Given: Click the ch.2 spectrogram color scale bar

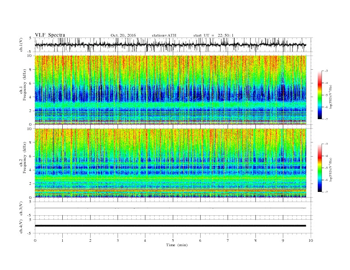Looking at the screenshot, I should (320, 168).
